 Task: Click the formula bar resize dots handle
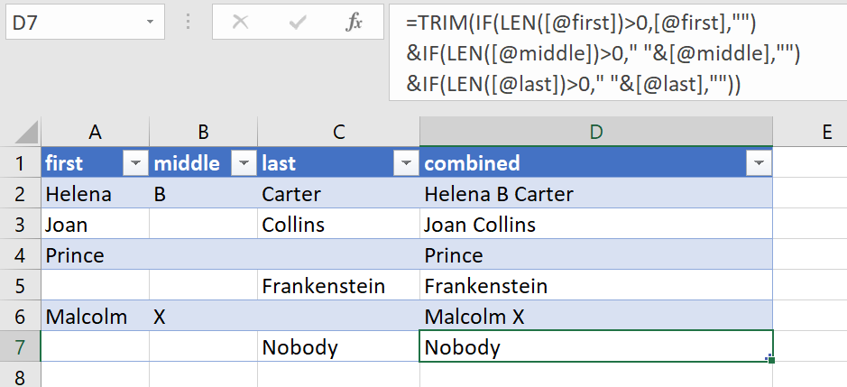coord(189,23)
